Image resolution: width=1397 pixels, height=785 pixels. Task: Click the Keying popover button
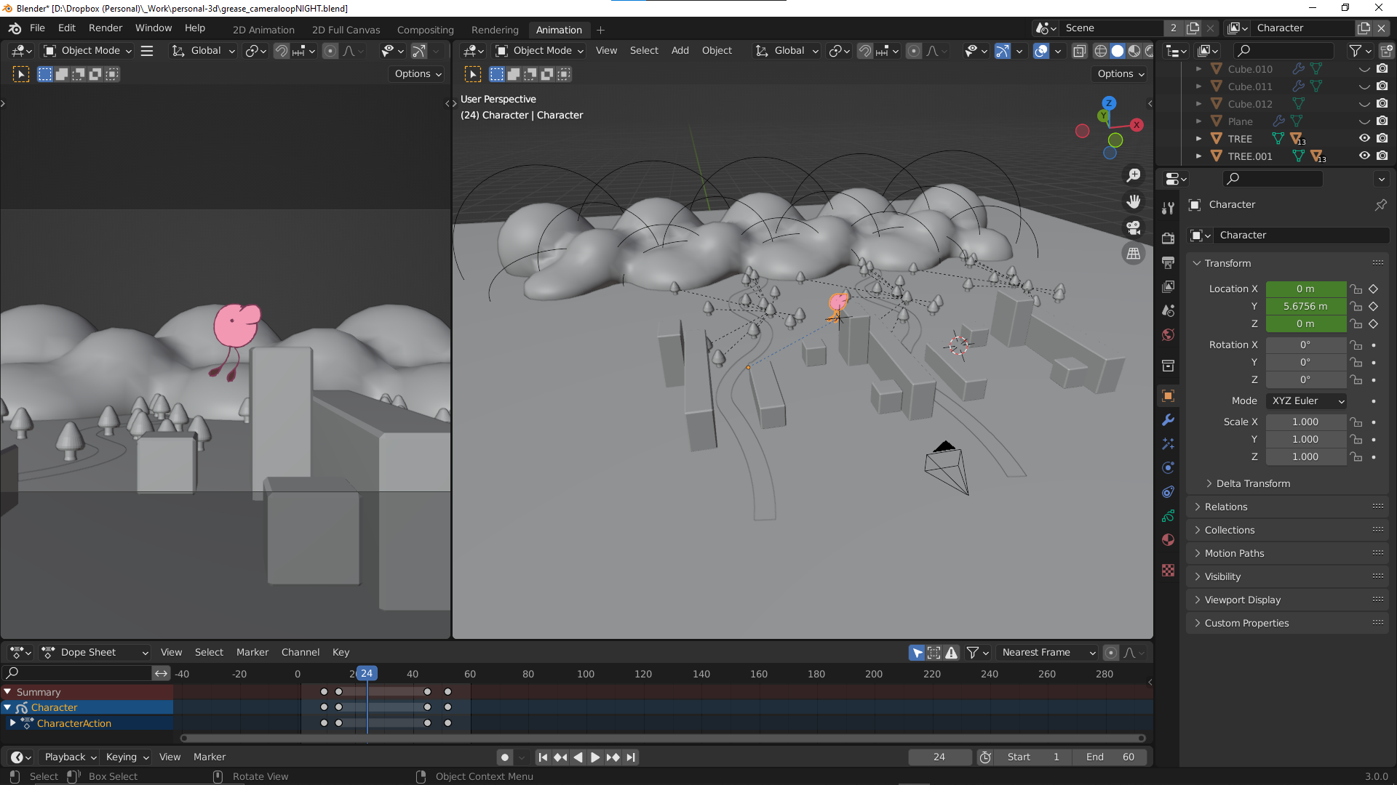click(127, 757)
